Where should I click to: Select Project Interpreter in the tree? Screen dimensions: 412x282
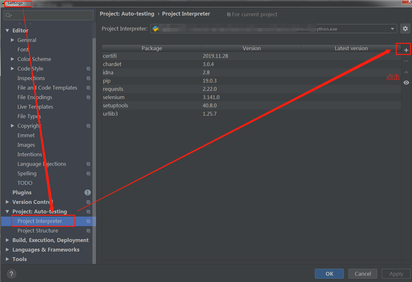tap(40, 221)
